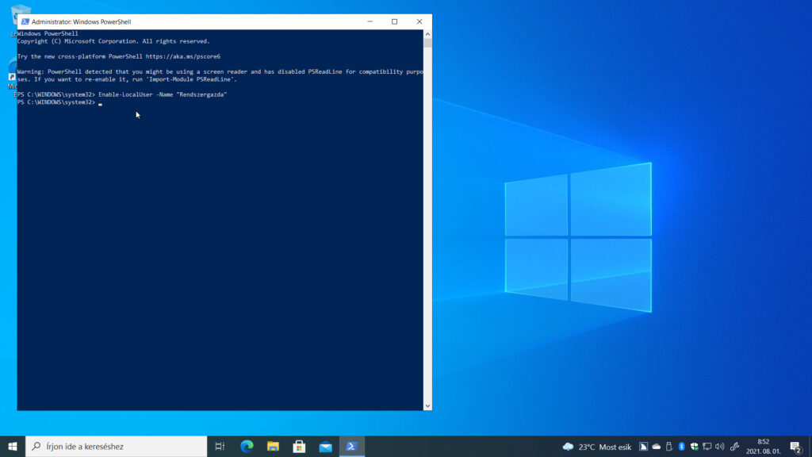Screen dimensions: 812x457
Task: Open the Mail app from the taskbar
Action: (326, 446)
